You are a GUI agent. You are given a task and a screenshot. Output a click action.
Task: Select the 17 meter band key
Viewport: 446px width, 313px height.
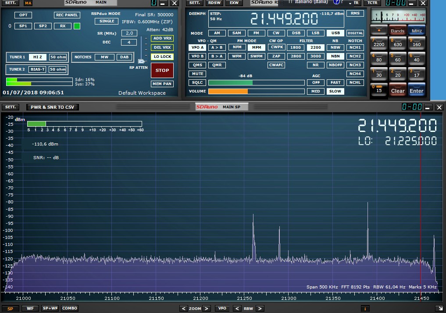click(x=417, y=74)
